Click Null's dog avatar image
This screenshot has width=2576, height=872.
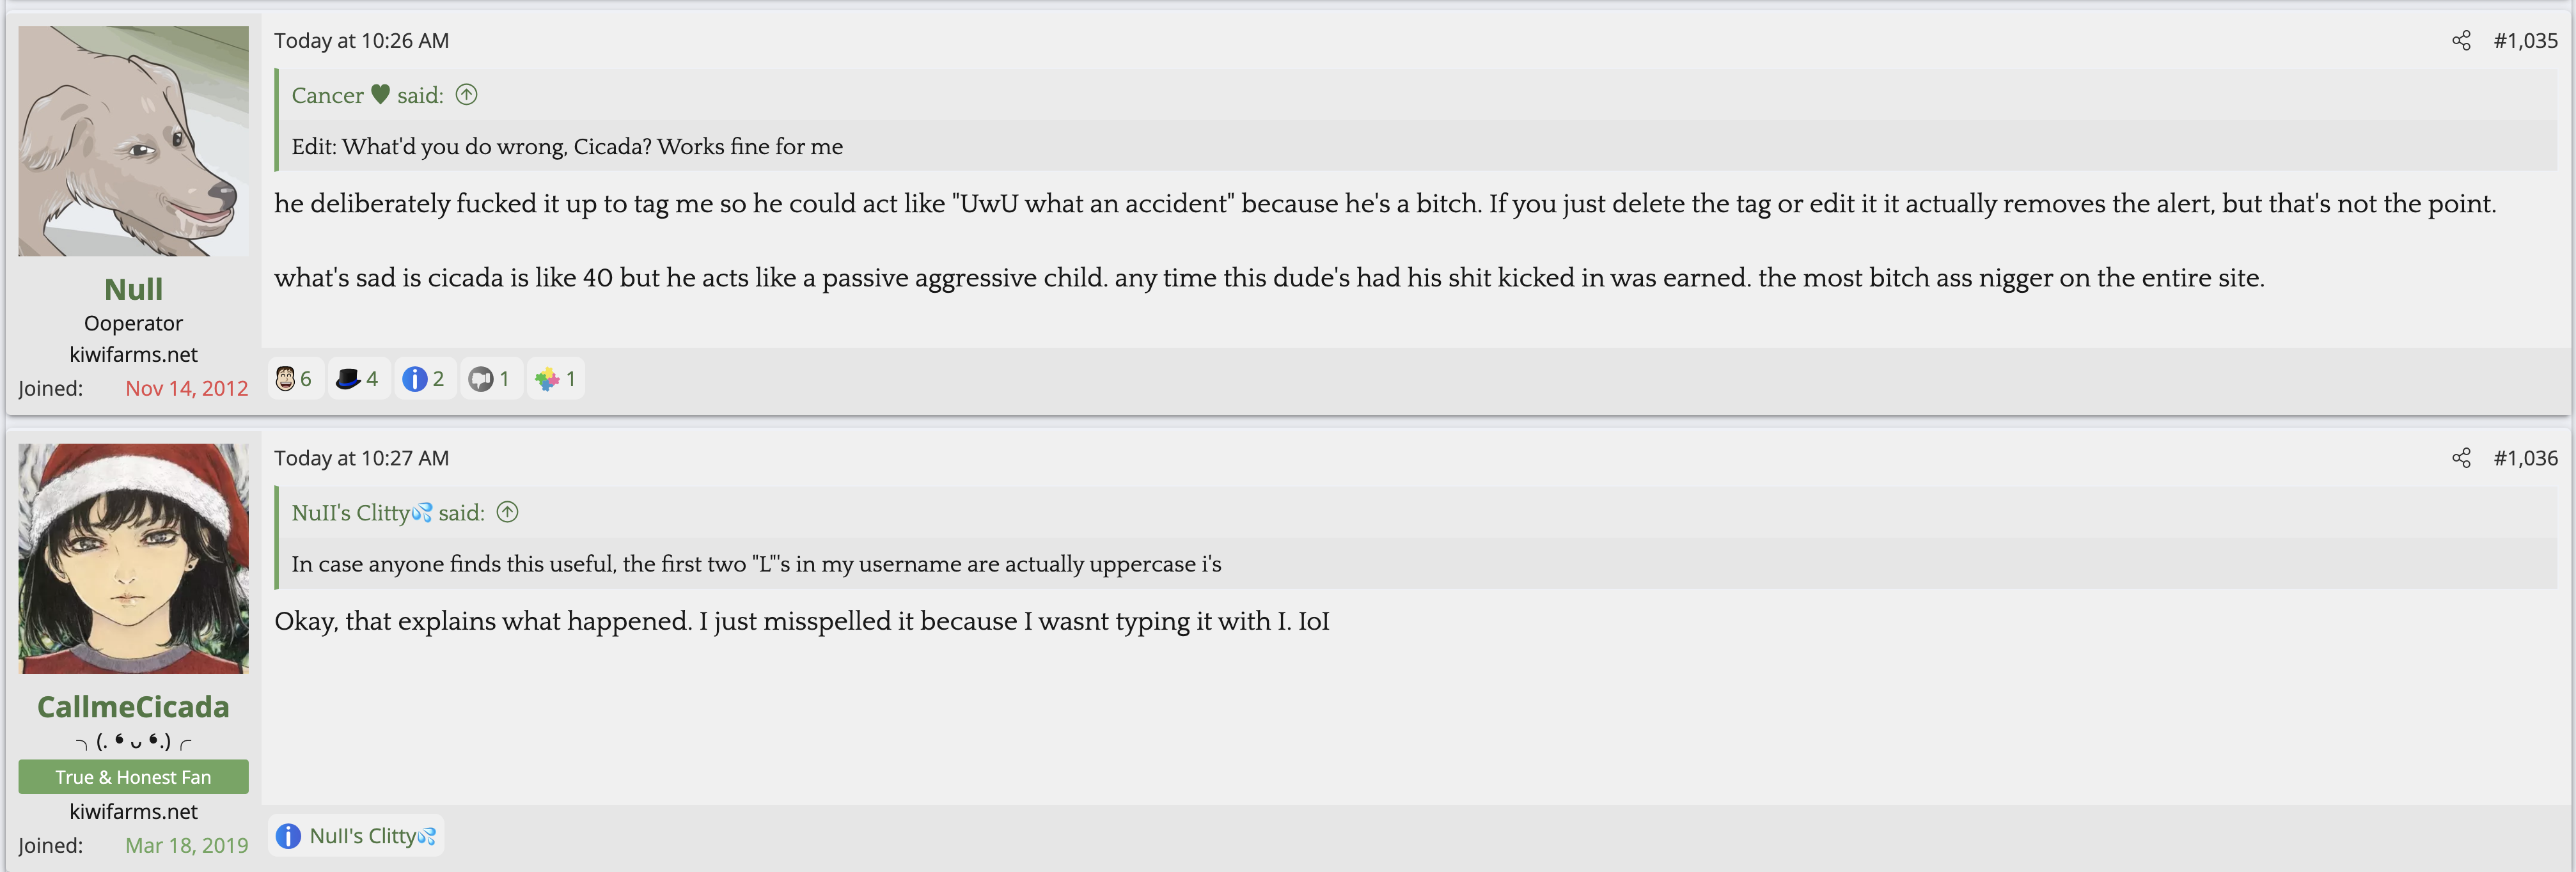[133, 141]
